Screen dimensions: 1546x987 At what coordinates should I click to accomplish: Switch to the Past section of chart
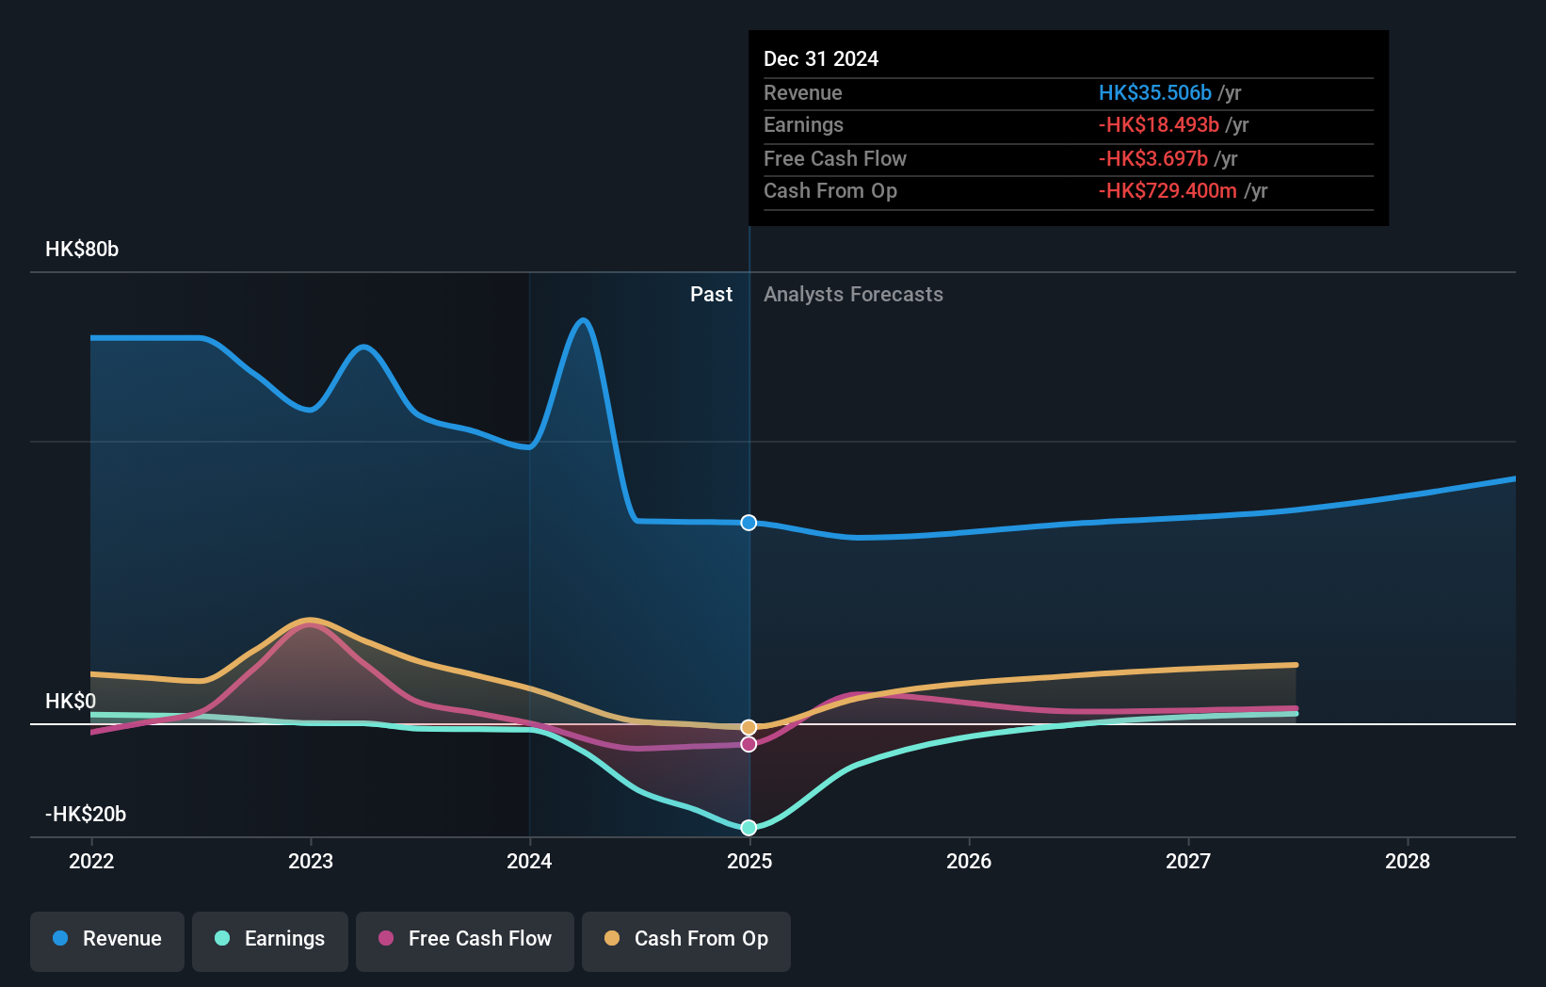(711, 294)
